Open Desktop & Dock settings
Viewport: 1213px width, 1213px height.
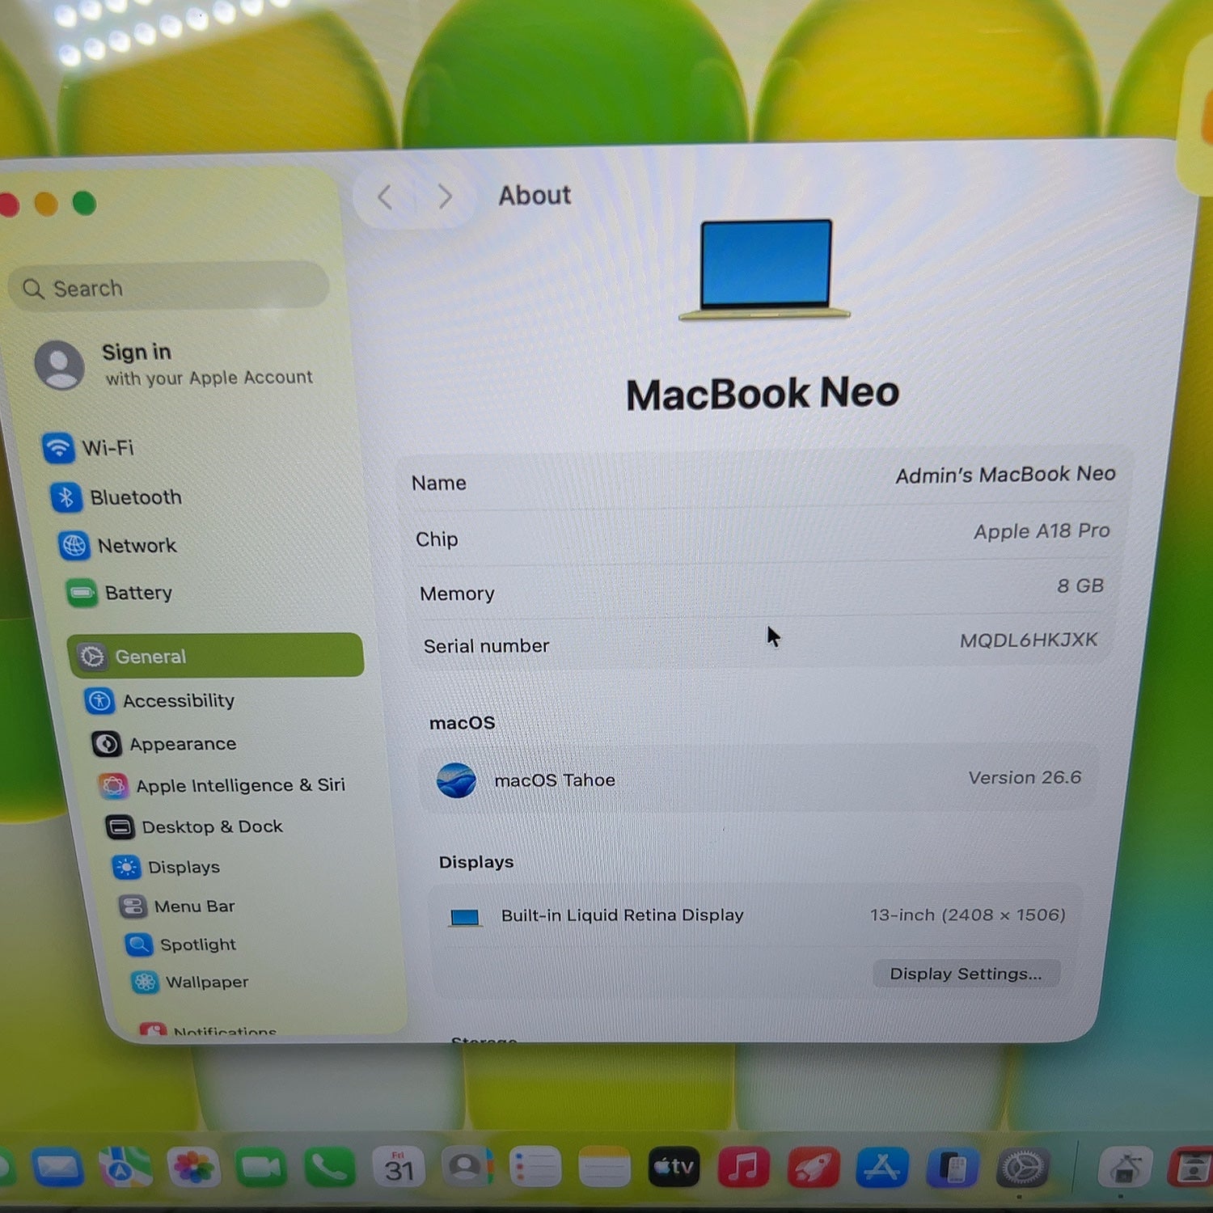(194, 826)
